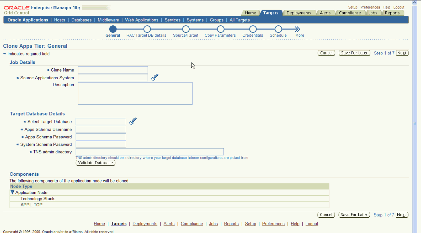Click the Copy Parameters step label
The width and height of the screenshot is (421, 233).
click(220, 35)
